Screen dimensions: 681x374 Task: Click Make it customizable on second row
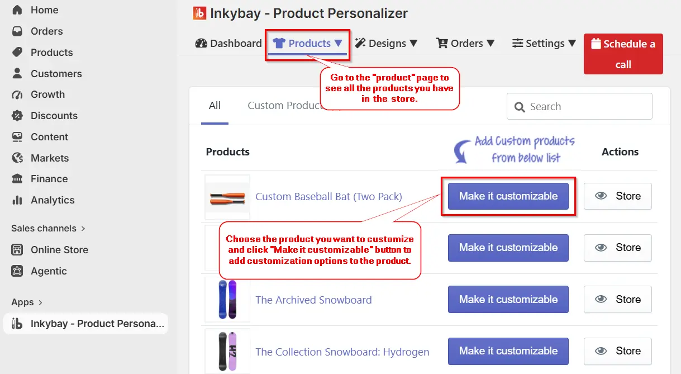508,248
